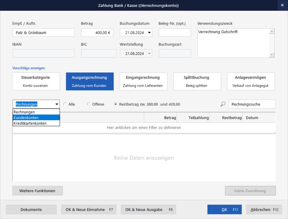Click the Vorschläge anzeigen link

28,68
